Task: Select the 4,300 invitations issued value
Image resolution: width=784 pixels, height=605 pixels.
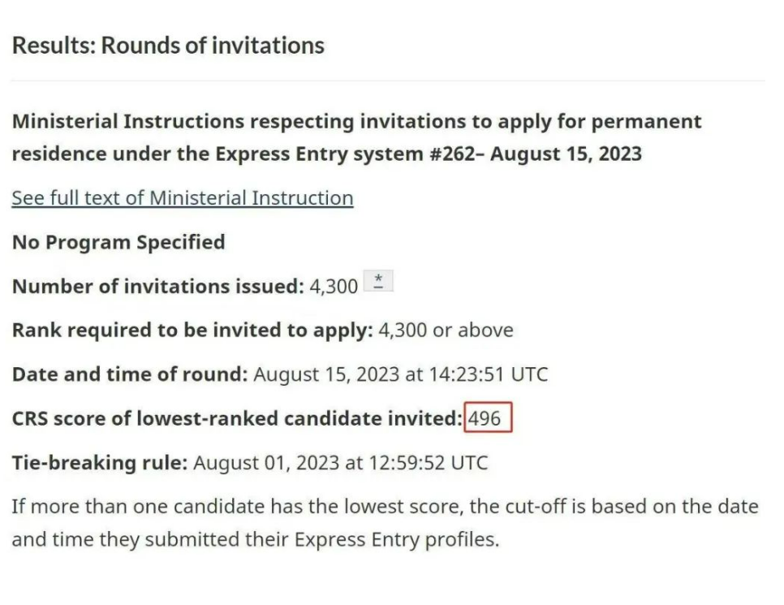Action: 334,287
